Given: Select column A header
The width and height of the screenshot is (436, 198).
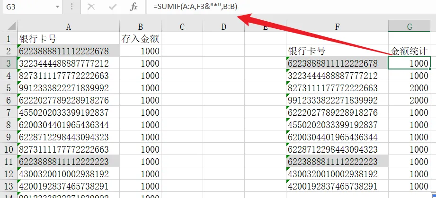Looking at the screenshot, I should coord(68,27).
